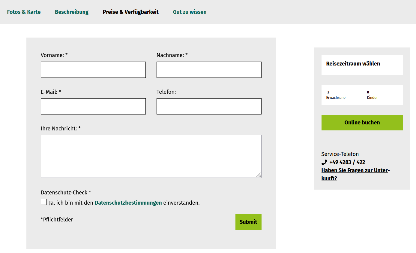Switch to the Beschreibung tab
This screenshot has width=416, height=253.
pyautogui.click(x=72, y=12)
